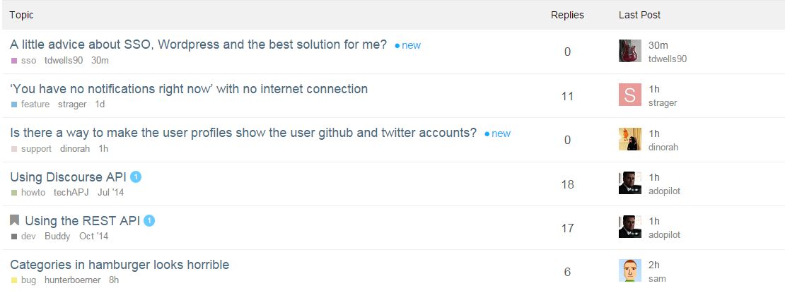The image size is (785, 293).
Task: Sort by Last Post column header
Action: 639,15
